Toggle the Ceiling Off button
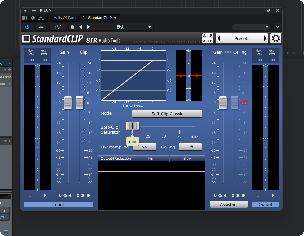304x236 pixels. 190,147
